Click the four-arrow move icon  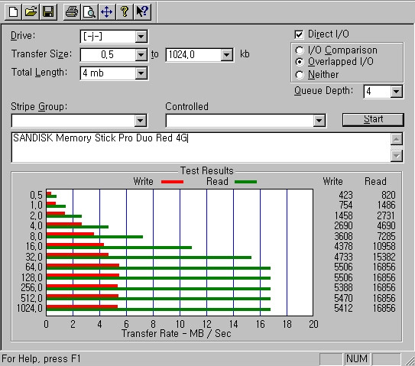point(107,12)
